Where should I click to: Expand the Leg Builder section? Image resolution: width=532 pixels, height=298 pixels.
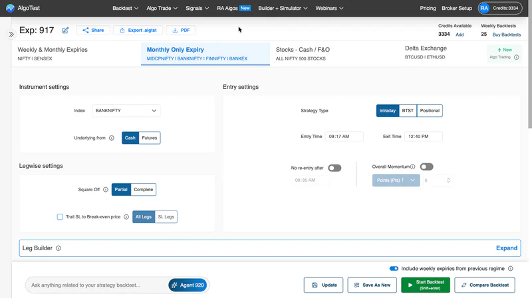[507, 248]
